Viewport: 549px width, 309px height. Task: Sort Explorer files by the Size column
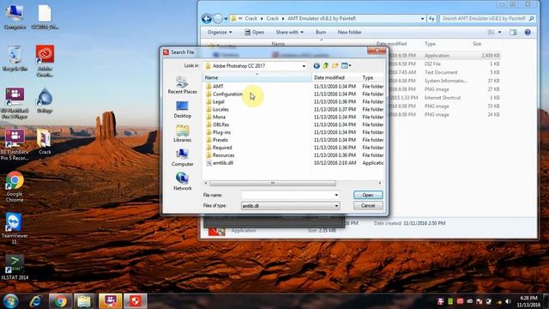pos(477,44)
